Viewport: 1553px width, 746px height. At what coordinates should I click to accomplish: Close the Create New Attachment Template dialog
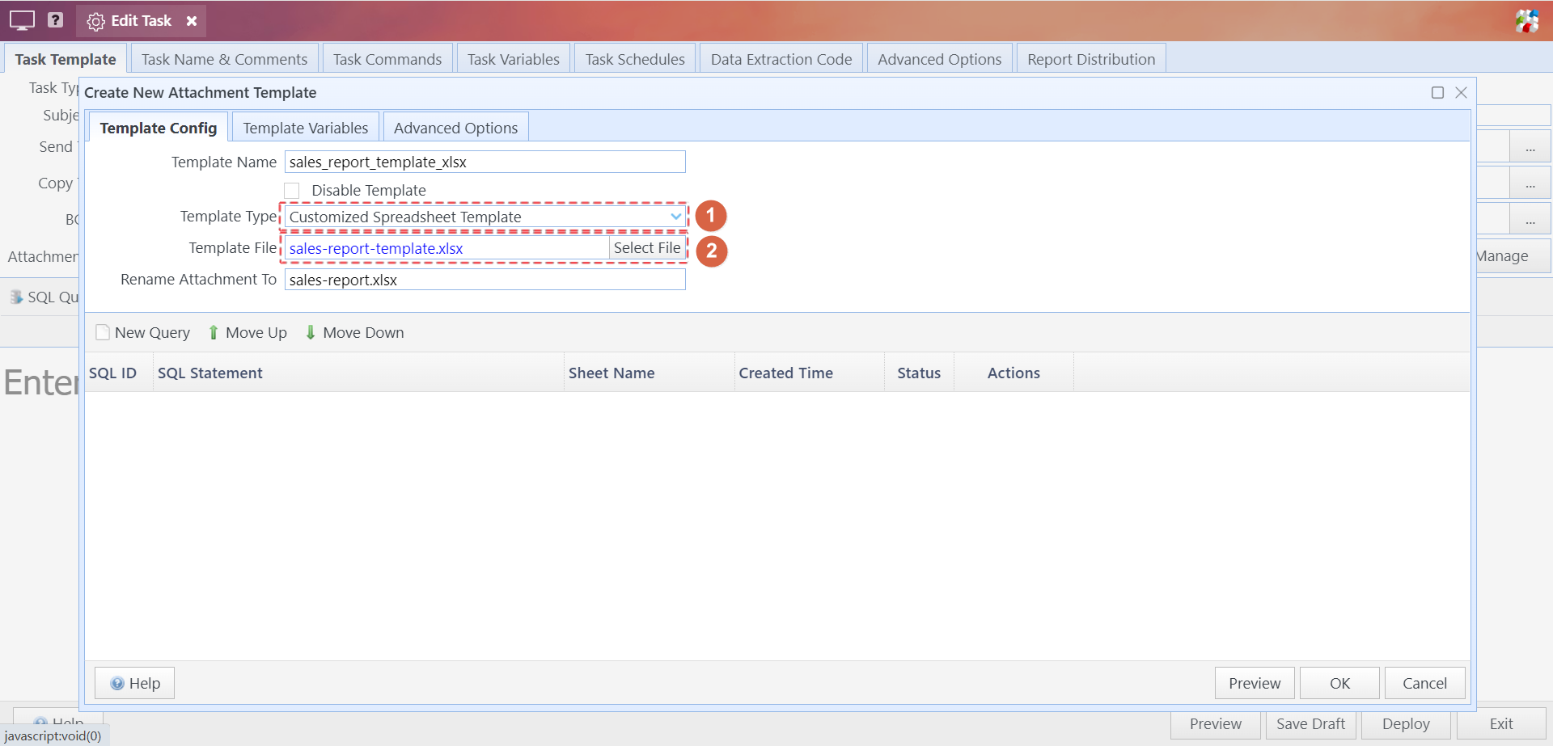point(1461,92)
